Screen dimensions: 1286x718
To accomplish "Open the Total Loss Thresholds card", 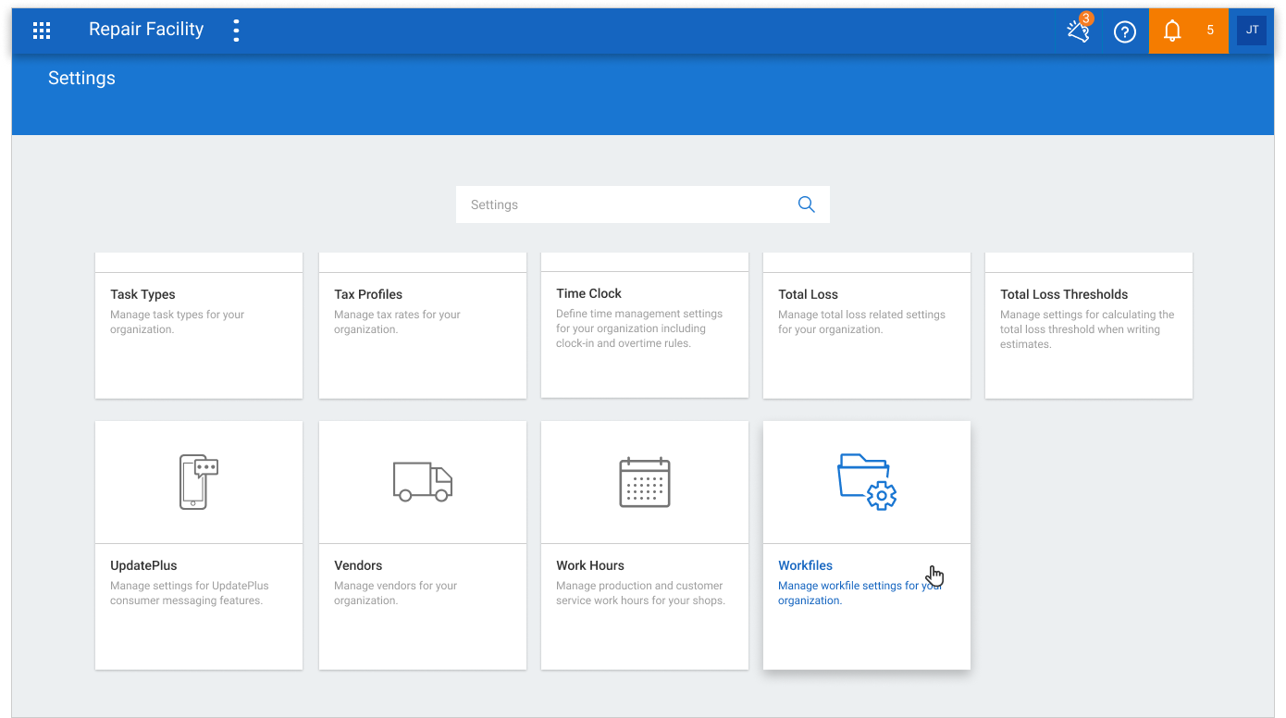I will 1089,326.
